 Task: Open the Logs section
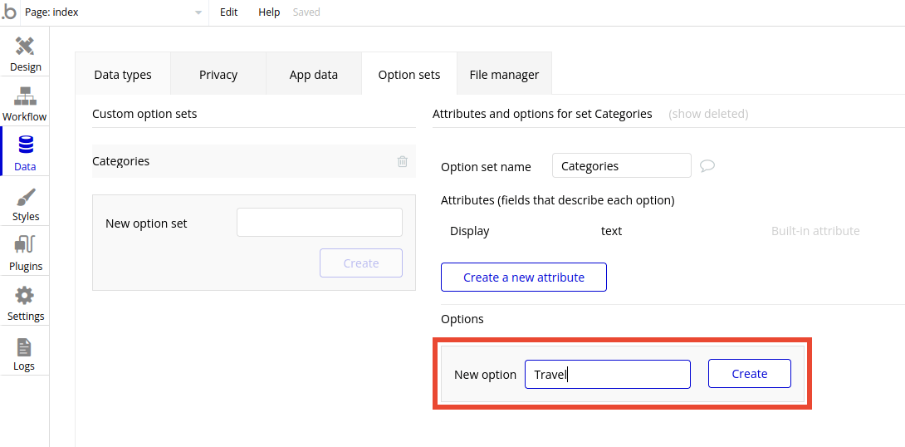point(24,354)
